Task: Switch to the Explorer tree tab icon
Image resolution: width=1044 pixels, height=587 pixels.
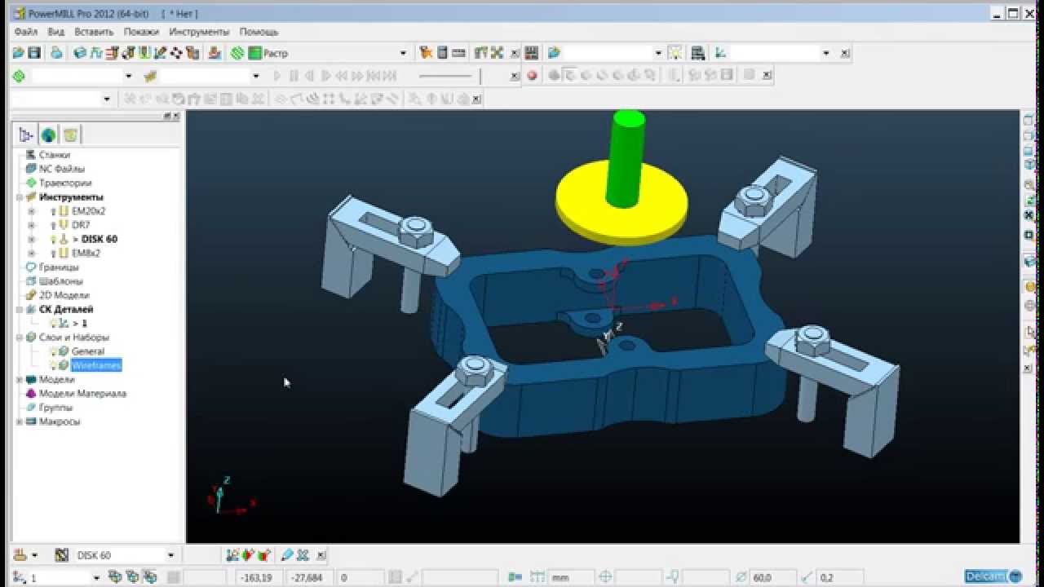Action: 26,135
